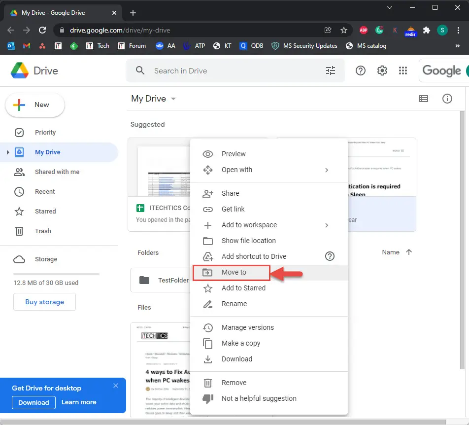Open the MS Security Updates bookmark
469x425 pixels.
(304, 46)
